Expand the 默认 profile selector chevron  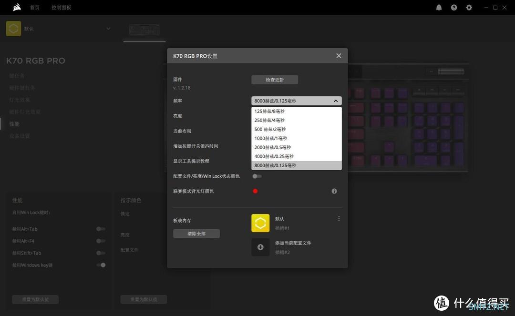(108, 29)
